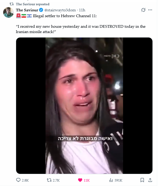The width and height of the screenshot is (158, 186).
Task: View post analytics bar chart icon
Action: (111, 180)
